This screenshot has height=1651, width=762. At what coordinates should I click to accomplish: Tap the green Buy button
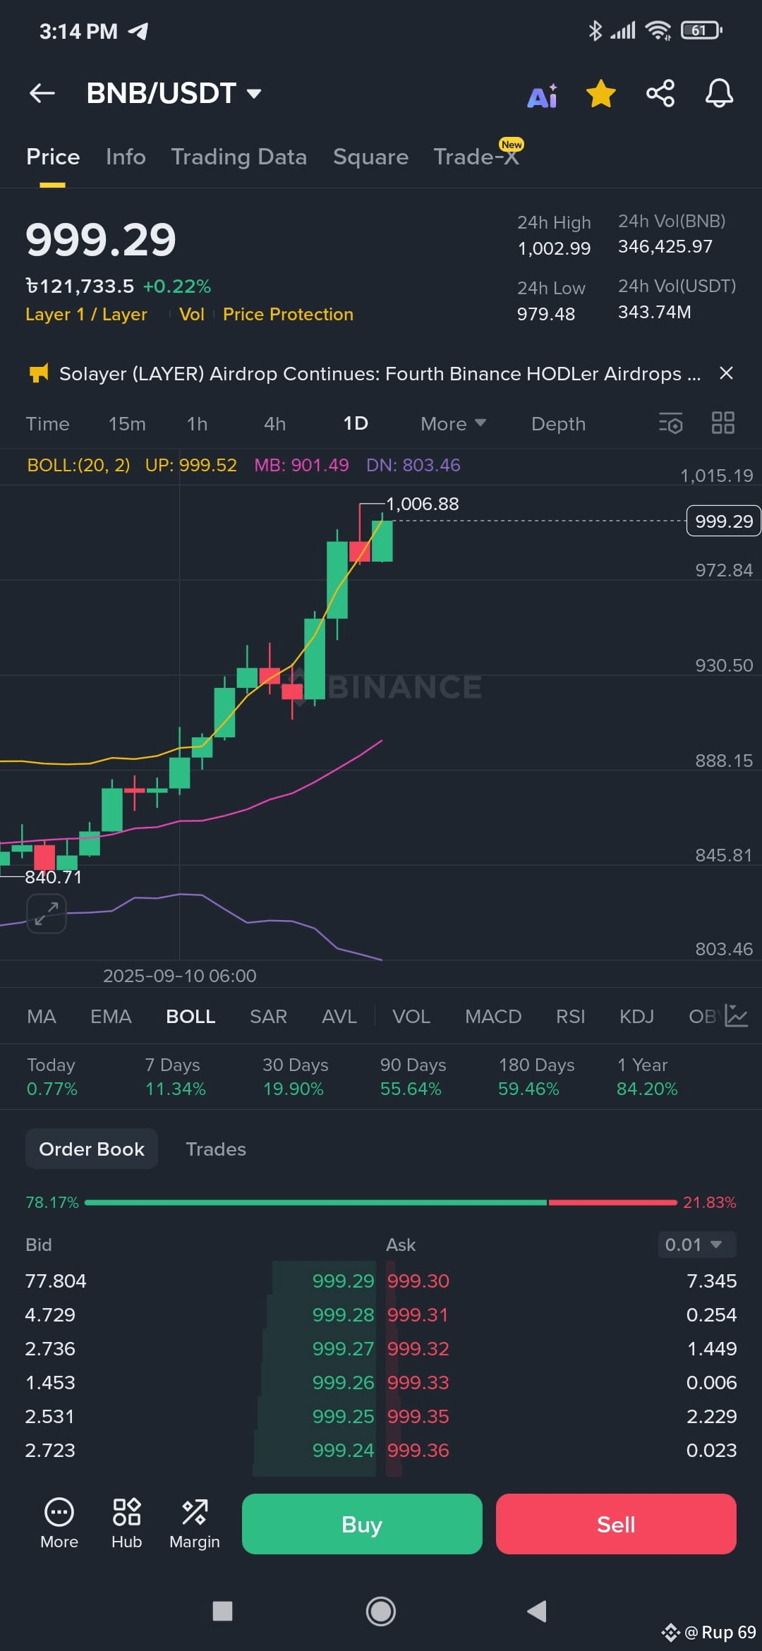(362, 1524)
